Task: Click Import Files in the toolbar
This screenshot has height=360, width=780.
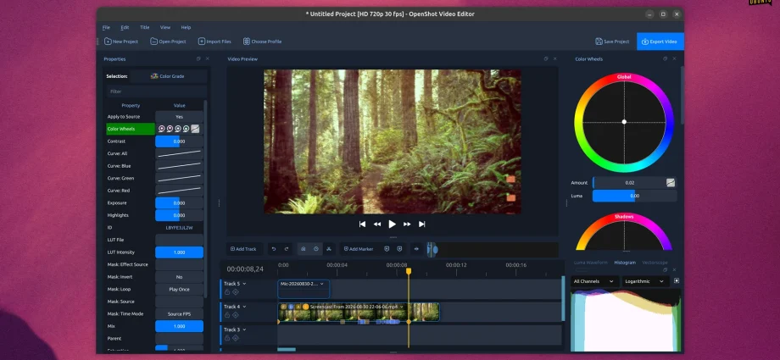Action: 214,42
